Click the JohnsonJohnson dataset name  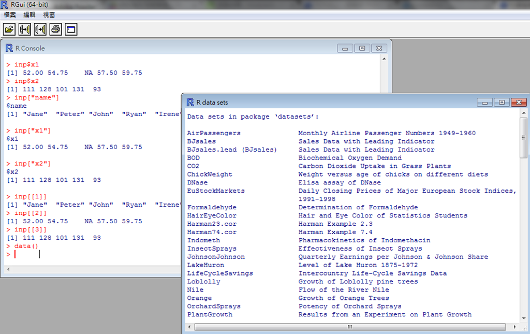[x=216, y=257]
